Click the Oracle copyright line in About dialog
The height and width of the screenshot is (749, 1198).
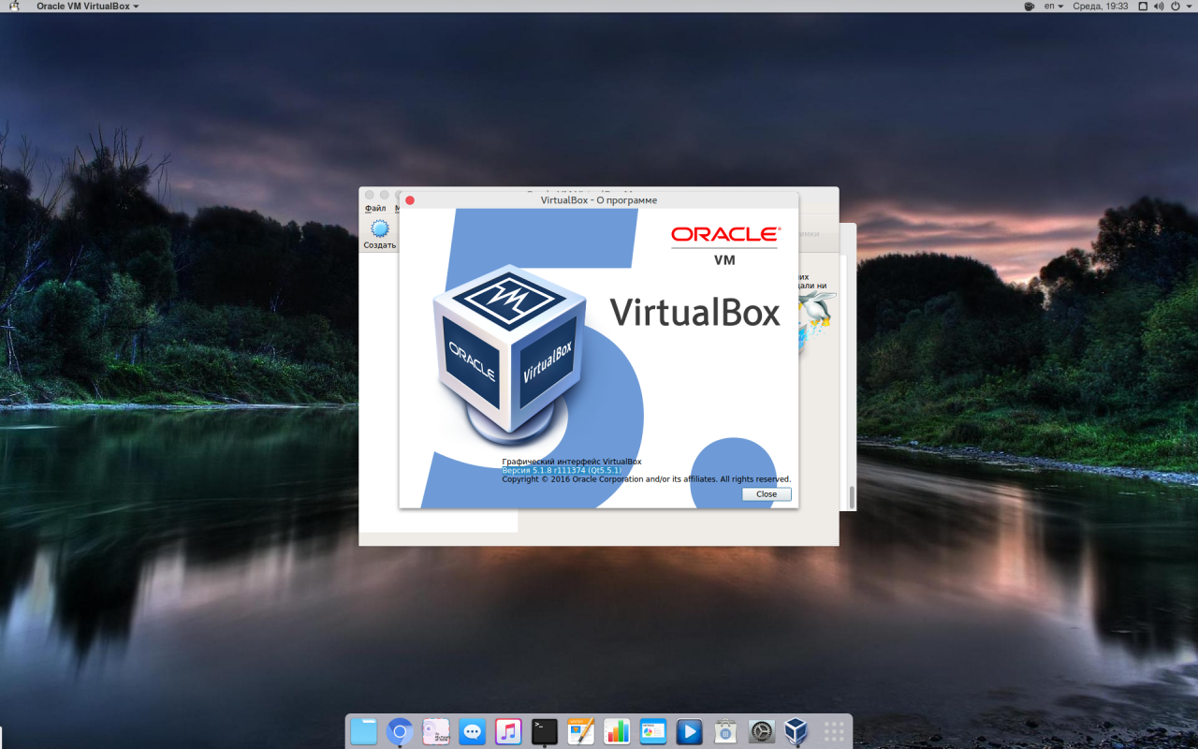647,479
